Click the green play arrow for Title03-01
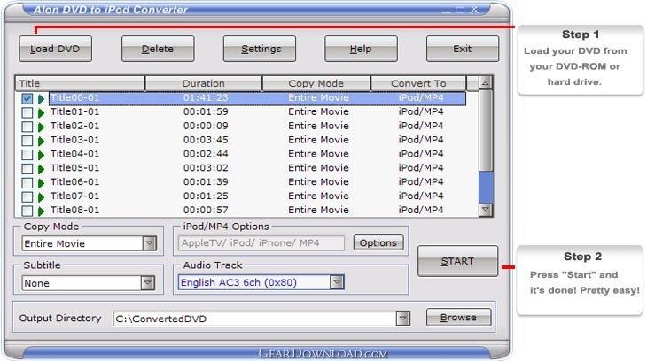Screen dimensions: 647x361 point(41,141)
